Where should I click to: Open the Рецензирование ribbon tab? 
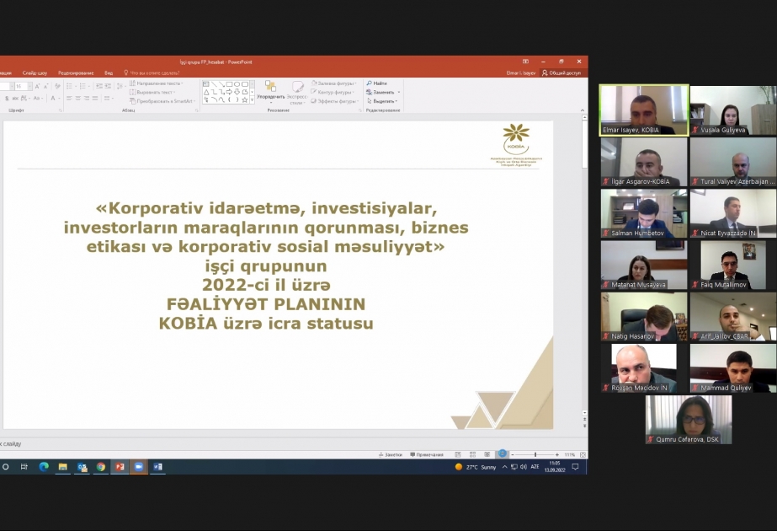[x=76, y=73]
